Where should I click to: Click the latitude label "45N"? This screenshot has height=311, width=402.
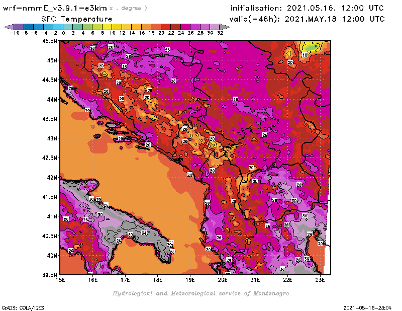(x=52, y=60)
